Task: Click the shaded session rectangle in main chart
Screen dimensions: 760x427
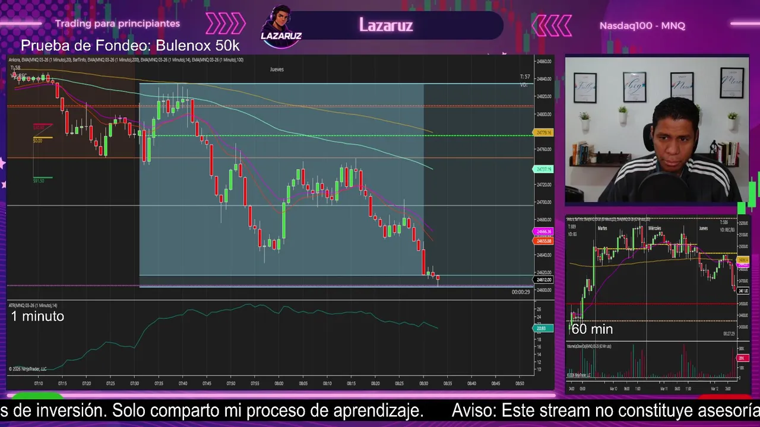Action: pos(281,184)
